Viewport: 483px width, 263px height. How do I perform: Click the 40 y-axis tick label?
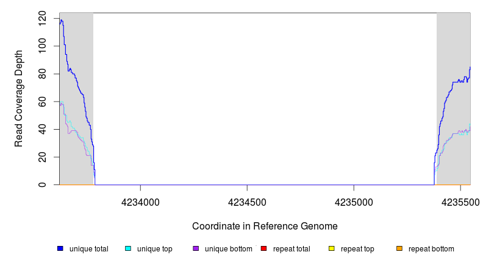point(42,129)
